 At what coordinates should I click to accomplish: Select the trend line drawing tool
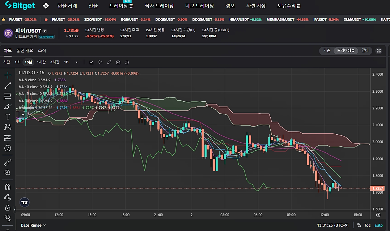[x=8, y=85]
